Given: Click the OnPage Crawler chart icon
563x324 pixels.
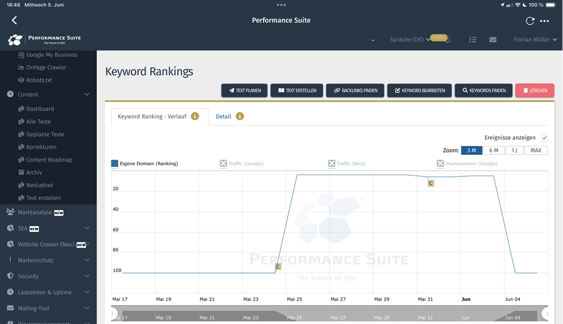Looking at the screenshot, I should 21,67.
